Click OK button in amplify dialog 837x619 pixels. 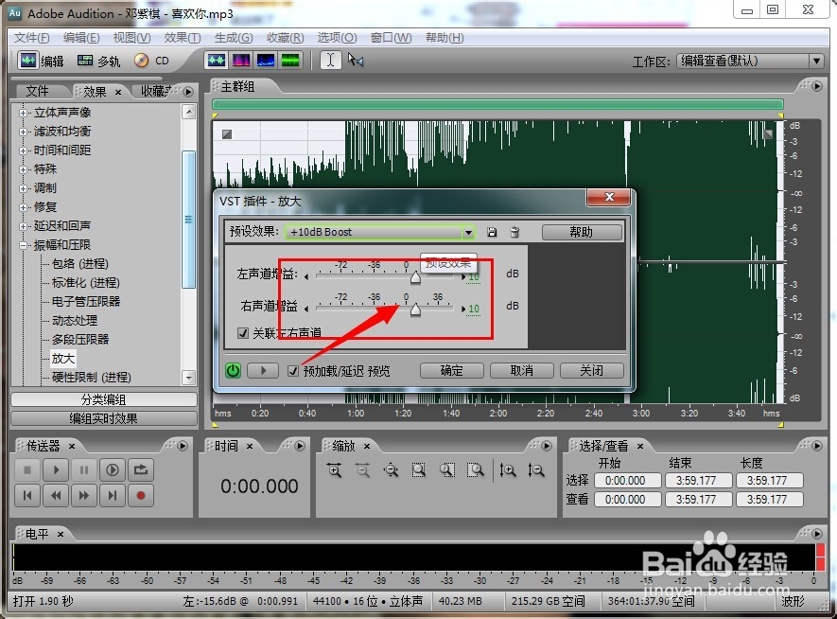click(451, 370)
